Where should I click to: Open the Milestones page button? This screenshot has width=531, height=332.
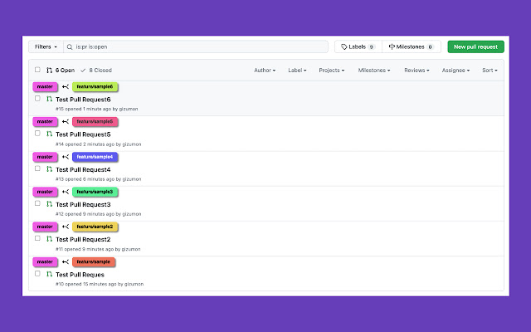pos(412,46)
